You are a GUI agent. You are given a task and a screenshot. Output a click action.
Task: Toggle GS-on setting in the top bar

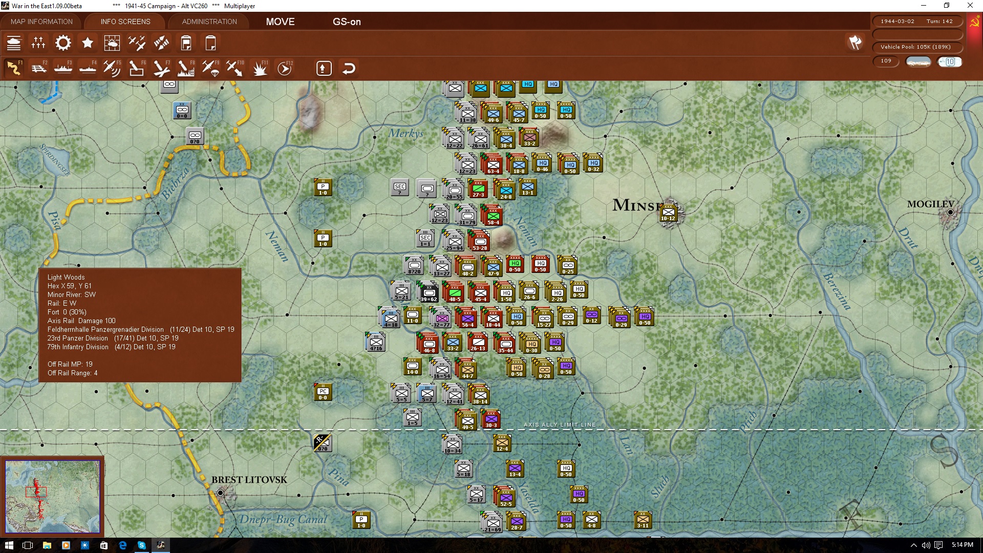347,22
